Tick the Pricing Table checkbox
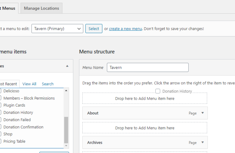235x153 pixels. pyautogui.click(x=1, y=141)
